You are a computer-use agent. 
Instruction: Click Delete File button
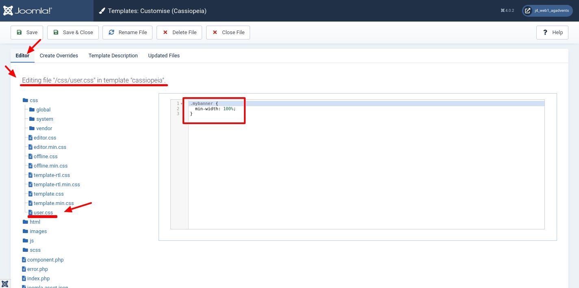[179, 33]
